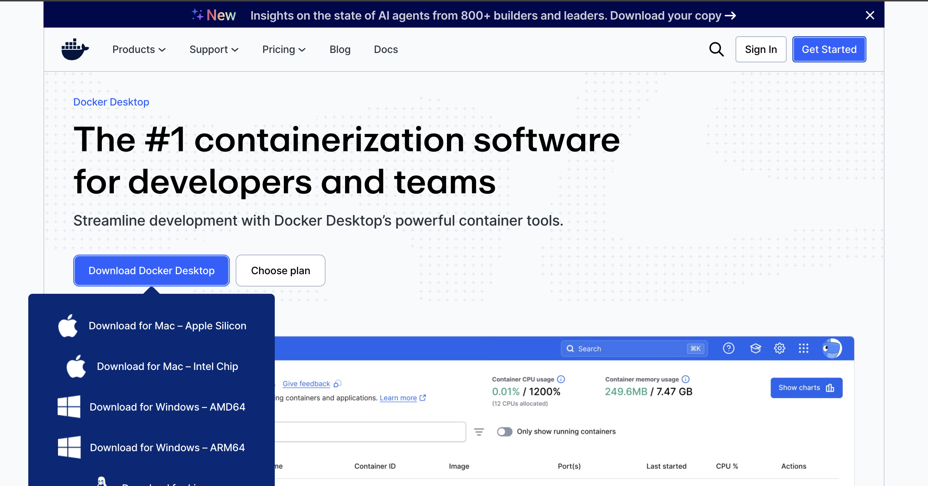This screenshot has width=928, height=486.
Task: Click the Port(s) column header
Action: 569,466
